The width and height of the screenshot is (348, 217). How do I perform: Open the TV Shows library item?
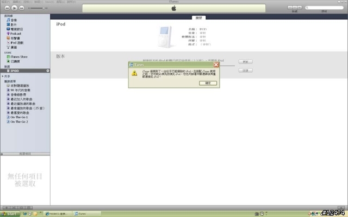(x=15, y=29)
